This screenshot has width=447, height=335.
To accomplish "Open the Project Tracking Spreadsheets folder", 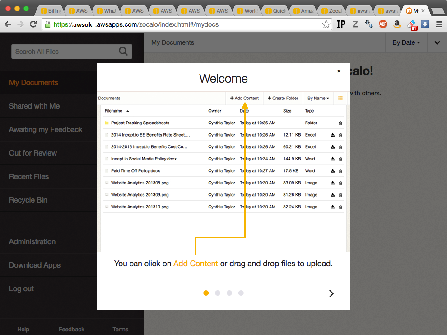I will pyautogui.click(x=140, y=123).
